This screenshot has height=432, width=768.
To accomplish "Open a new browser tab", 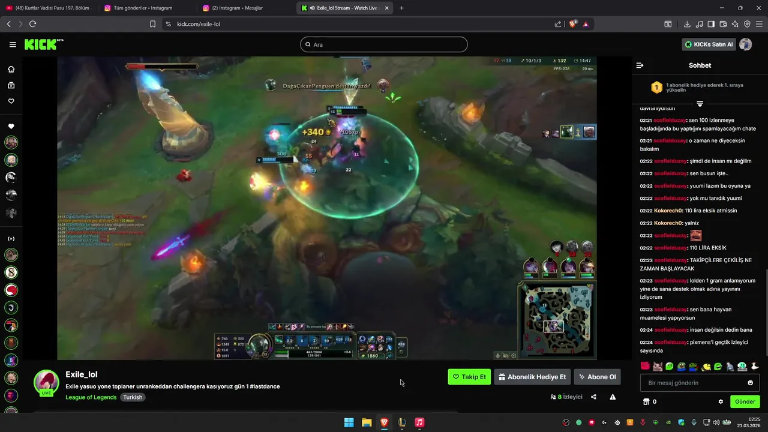I will [401, 8].
